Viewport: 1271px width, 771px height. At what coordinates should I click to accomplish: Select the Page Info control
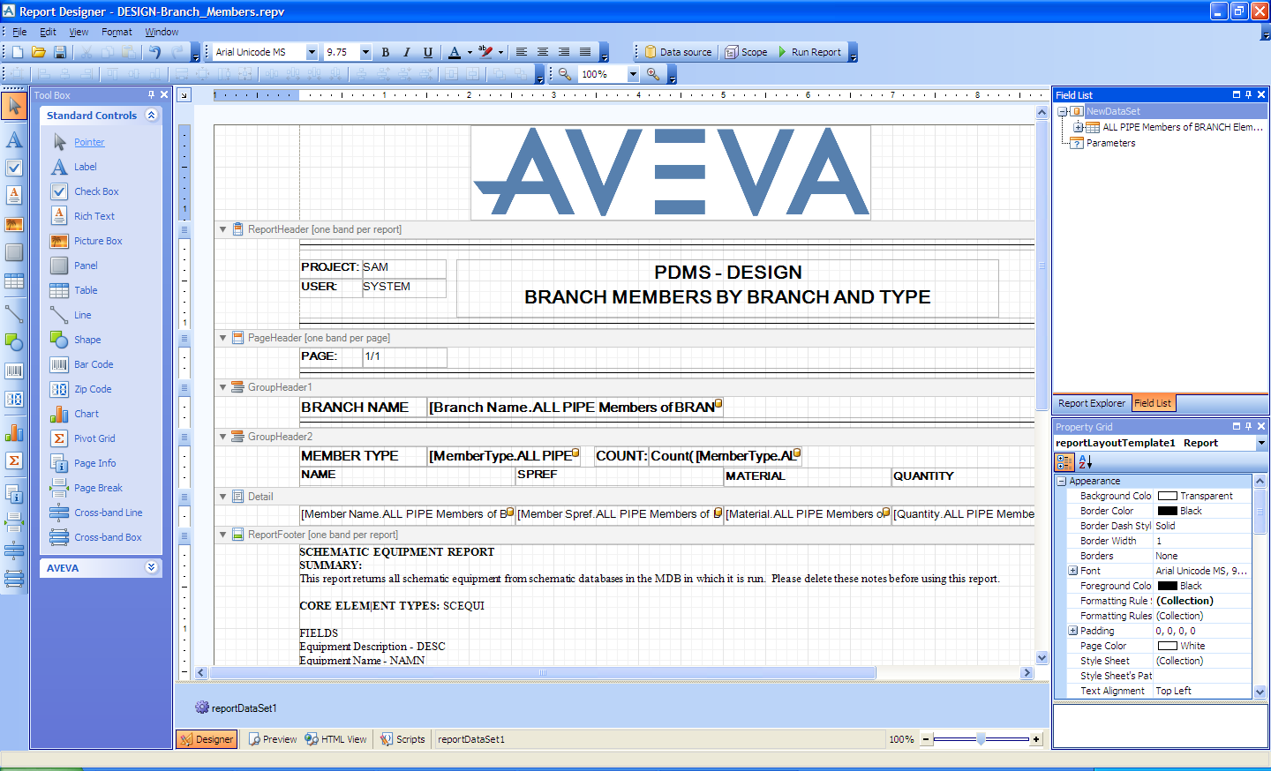coord(94,463)
